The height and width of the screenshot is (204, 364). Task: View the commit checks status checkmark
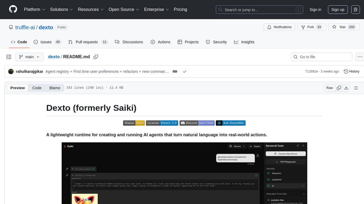pos(184,72)
